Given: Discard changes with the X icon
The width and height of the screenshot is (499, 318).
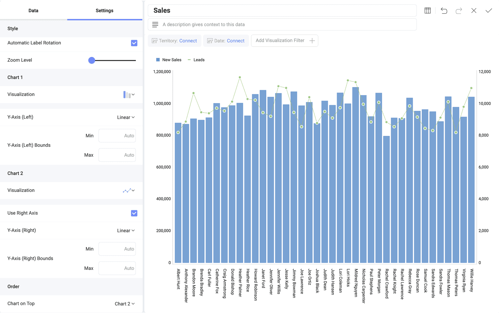Looking at the screenshot, I should coord(474,11).
